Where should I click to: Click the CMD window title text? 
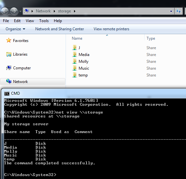pos(15,93)
